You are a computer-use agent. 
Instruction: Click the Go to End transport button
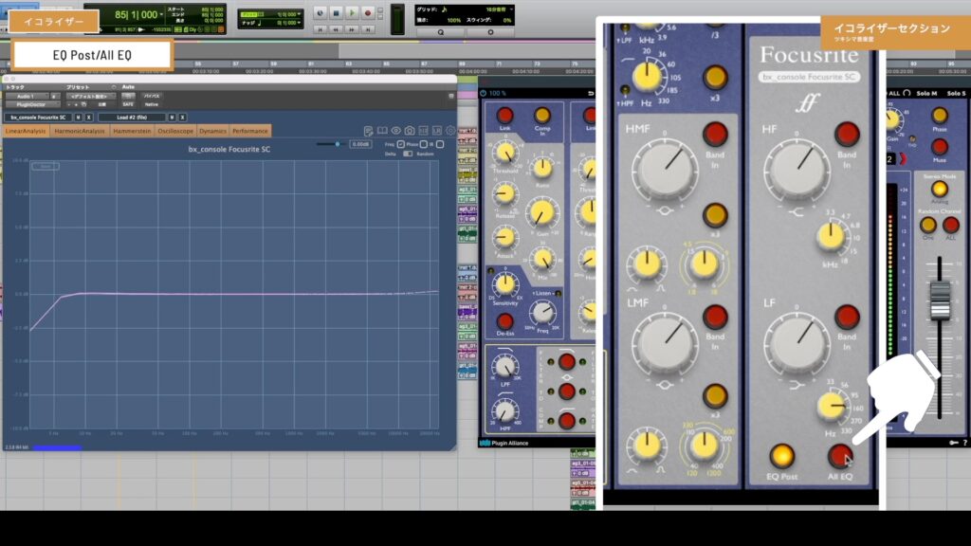pyautogui.click(x=368, y=29)
